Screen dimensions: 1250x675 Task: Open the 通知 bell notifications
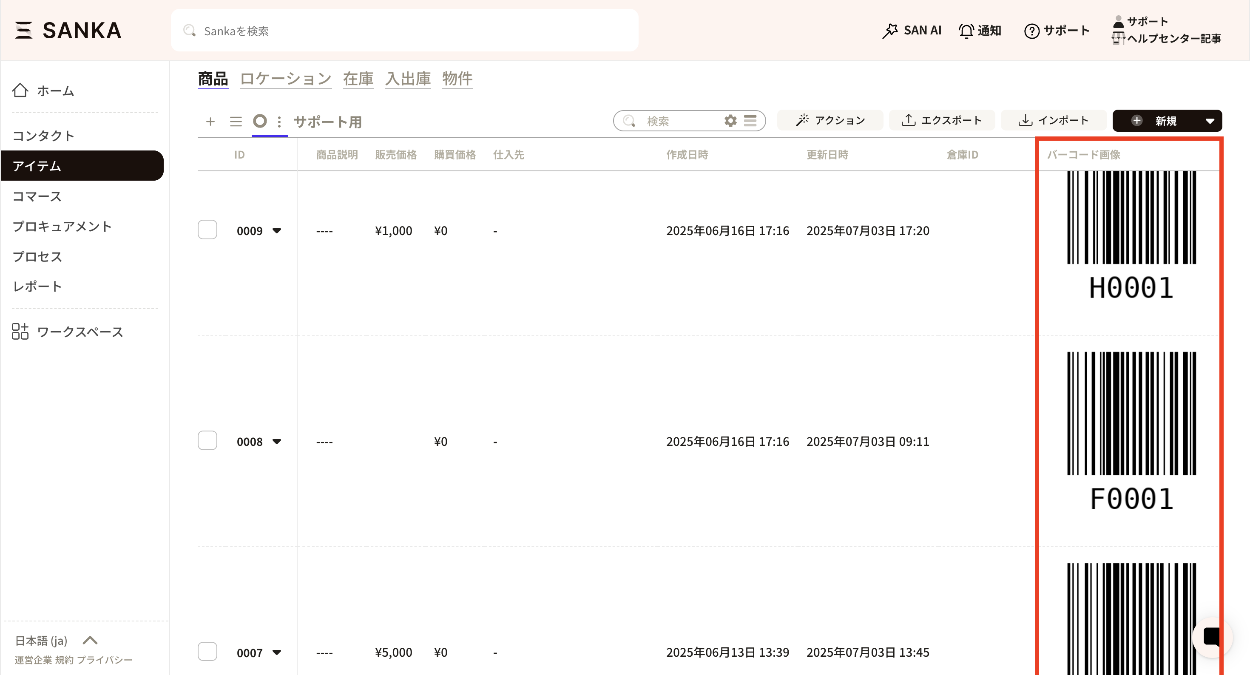[x=980, y=31]
